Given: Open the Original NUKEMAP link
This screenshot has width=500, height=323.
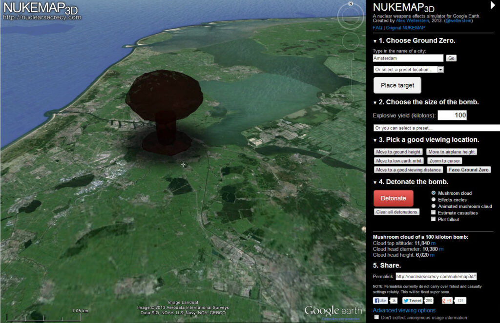Looking at the screenshot, I should tap(405, 28).
